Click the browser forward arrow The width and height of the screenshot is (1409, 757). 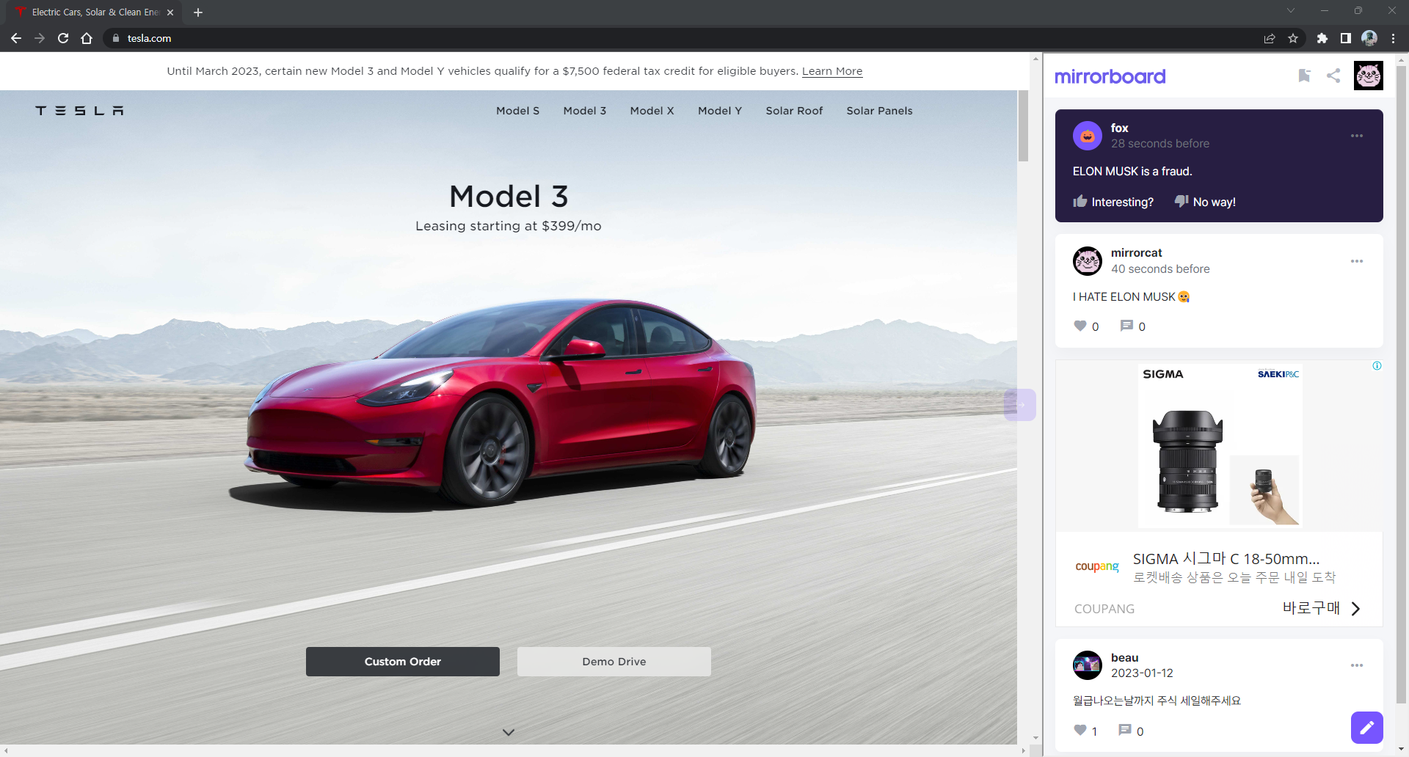[x=40, y=38]
